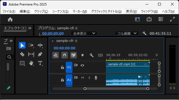
Task: Select the Rectangle tool
Action: pyautogui.click(x=22, y=63)
